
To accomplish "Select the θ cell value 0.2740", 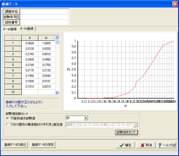I will point(30,54).
